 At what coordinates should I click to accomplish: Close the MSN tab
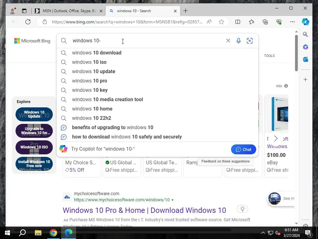pos(101,11)
